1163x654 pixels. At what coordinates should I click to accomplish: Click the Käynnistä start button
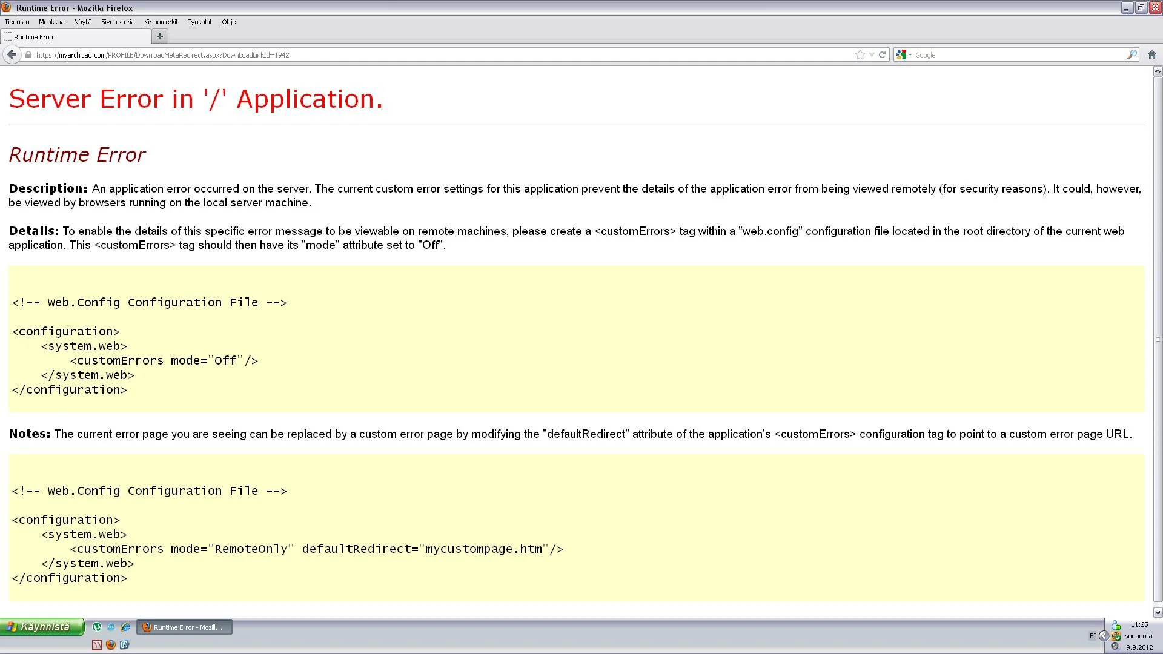pyautogui.click(x=41, y=627)
